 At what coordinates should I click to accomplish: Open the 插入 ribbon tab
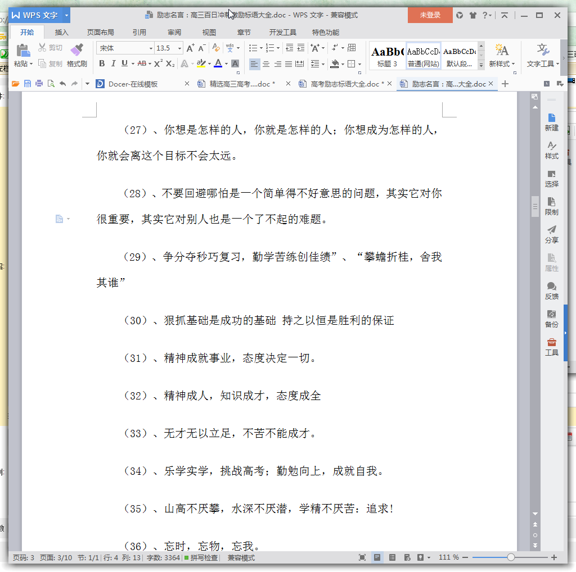pyautogui.click(x=62, y=32)
